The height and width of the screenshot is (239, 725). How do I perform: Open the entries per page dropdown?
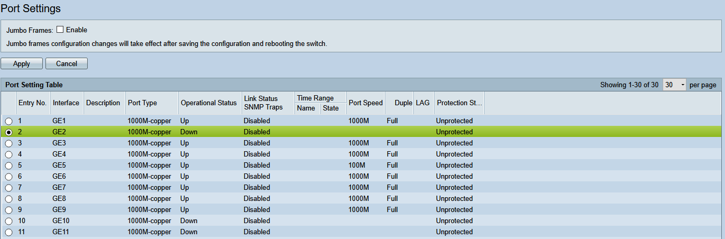pos(675,85)
